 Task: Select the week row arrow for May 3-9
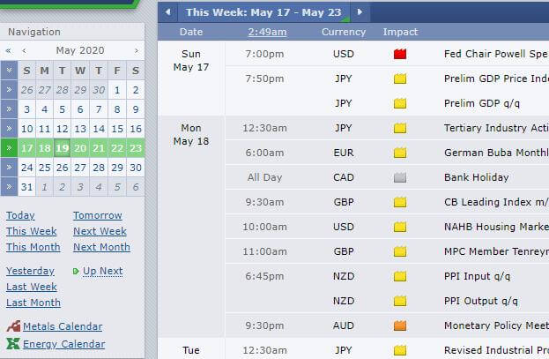tap(9, 109)
